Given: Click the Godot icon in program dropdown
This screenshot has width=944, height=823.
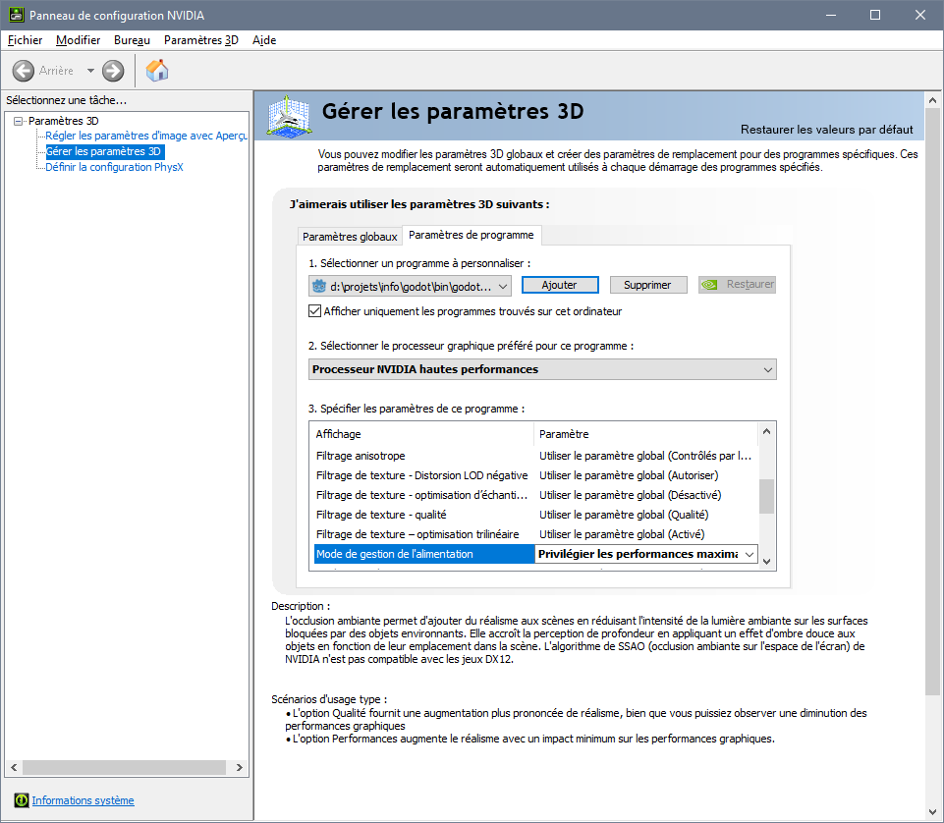Looking at the screenshot, I should (x=318, y=286).
